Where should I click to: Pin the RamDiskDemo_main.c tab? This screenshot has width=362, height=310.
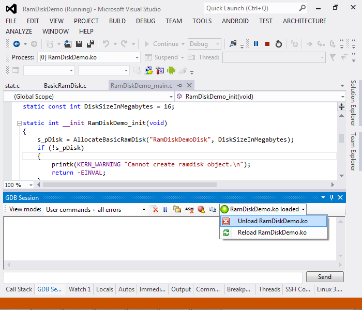pyautogui.click(x=179, y=86)
